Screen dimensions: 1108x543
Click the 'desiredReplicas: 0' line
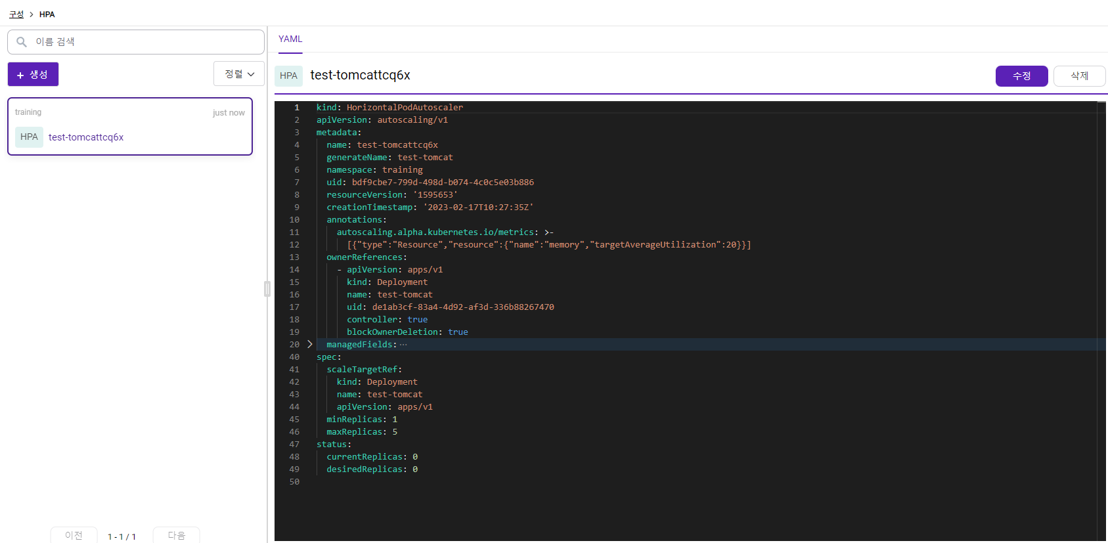pos(372,469)
